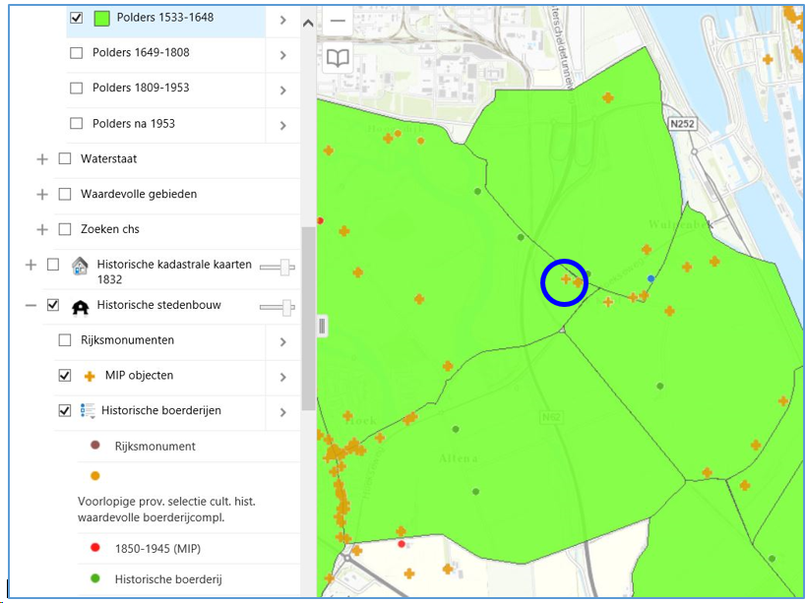Expand the Waterstaat group

[x=42, y=159]
